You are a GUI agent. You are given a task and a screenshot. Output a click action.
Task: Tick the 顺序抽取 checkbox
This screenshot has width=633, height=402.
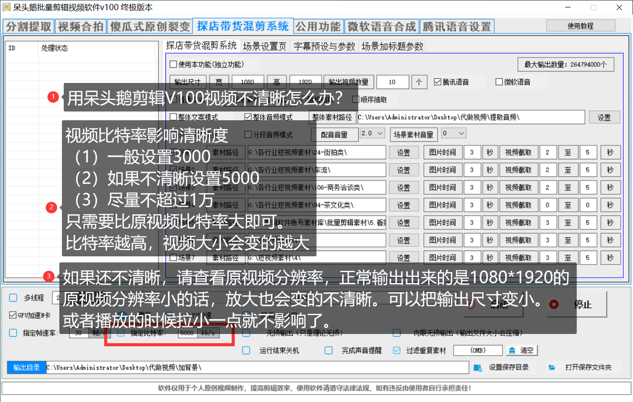click(356, 99)
